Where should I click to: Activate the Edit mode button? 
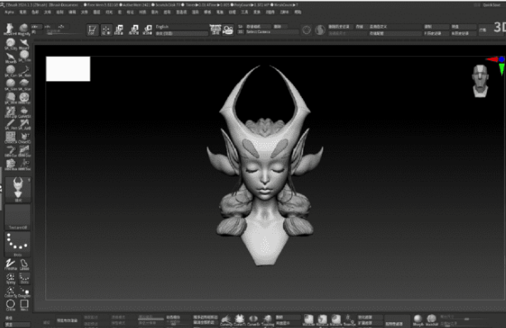[x=92, y=30]
